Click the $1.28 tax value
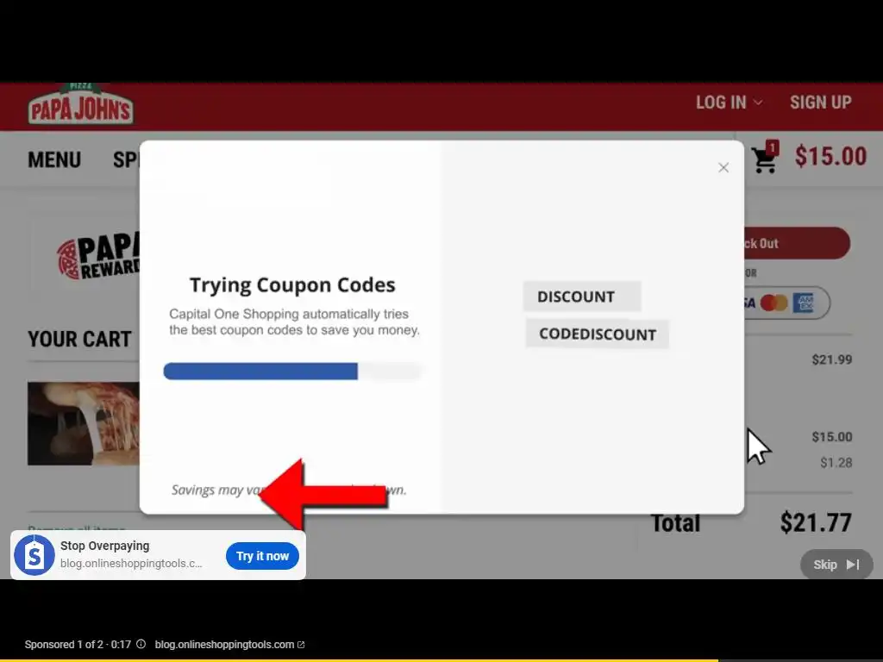 point(836,463)
